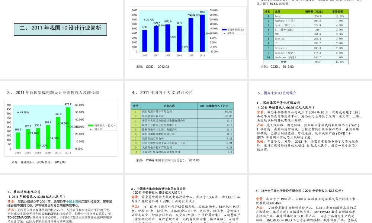The height and width of the screenshot is (223, 372).
Task: Click the title box "二、2011年我国IC设计行业简析"
Action: (60, 29)
